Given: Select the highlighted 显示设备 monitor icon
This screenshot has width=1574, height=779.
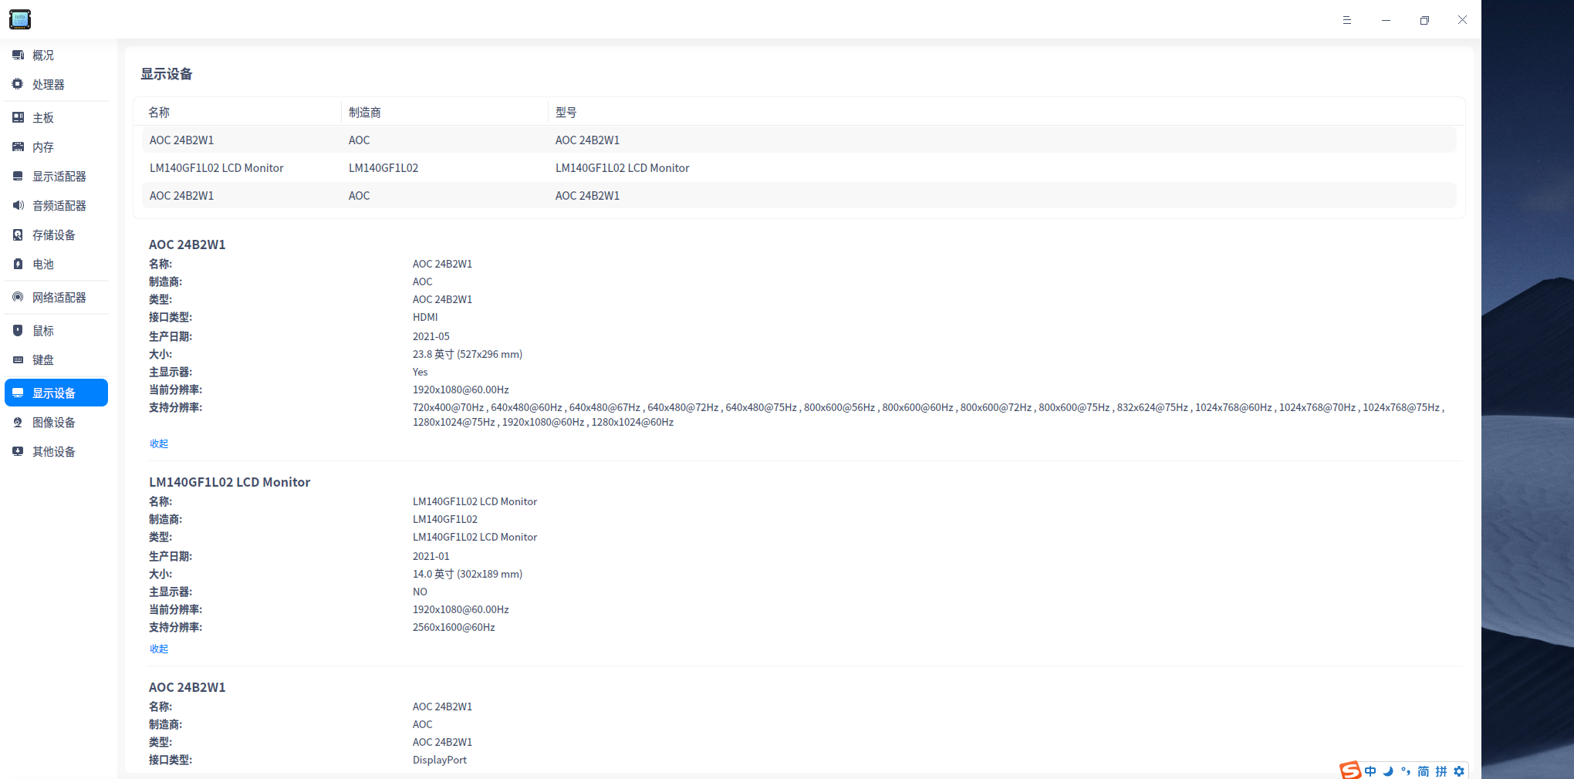Looking at the screenshot, I should (18, 393).
